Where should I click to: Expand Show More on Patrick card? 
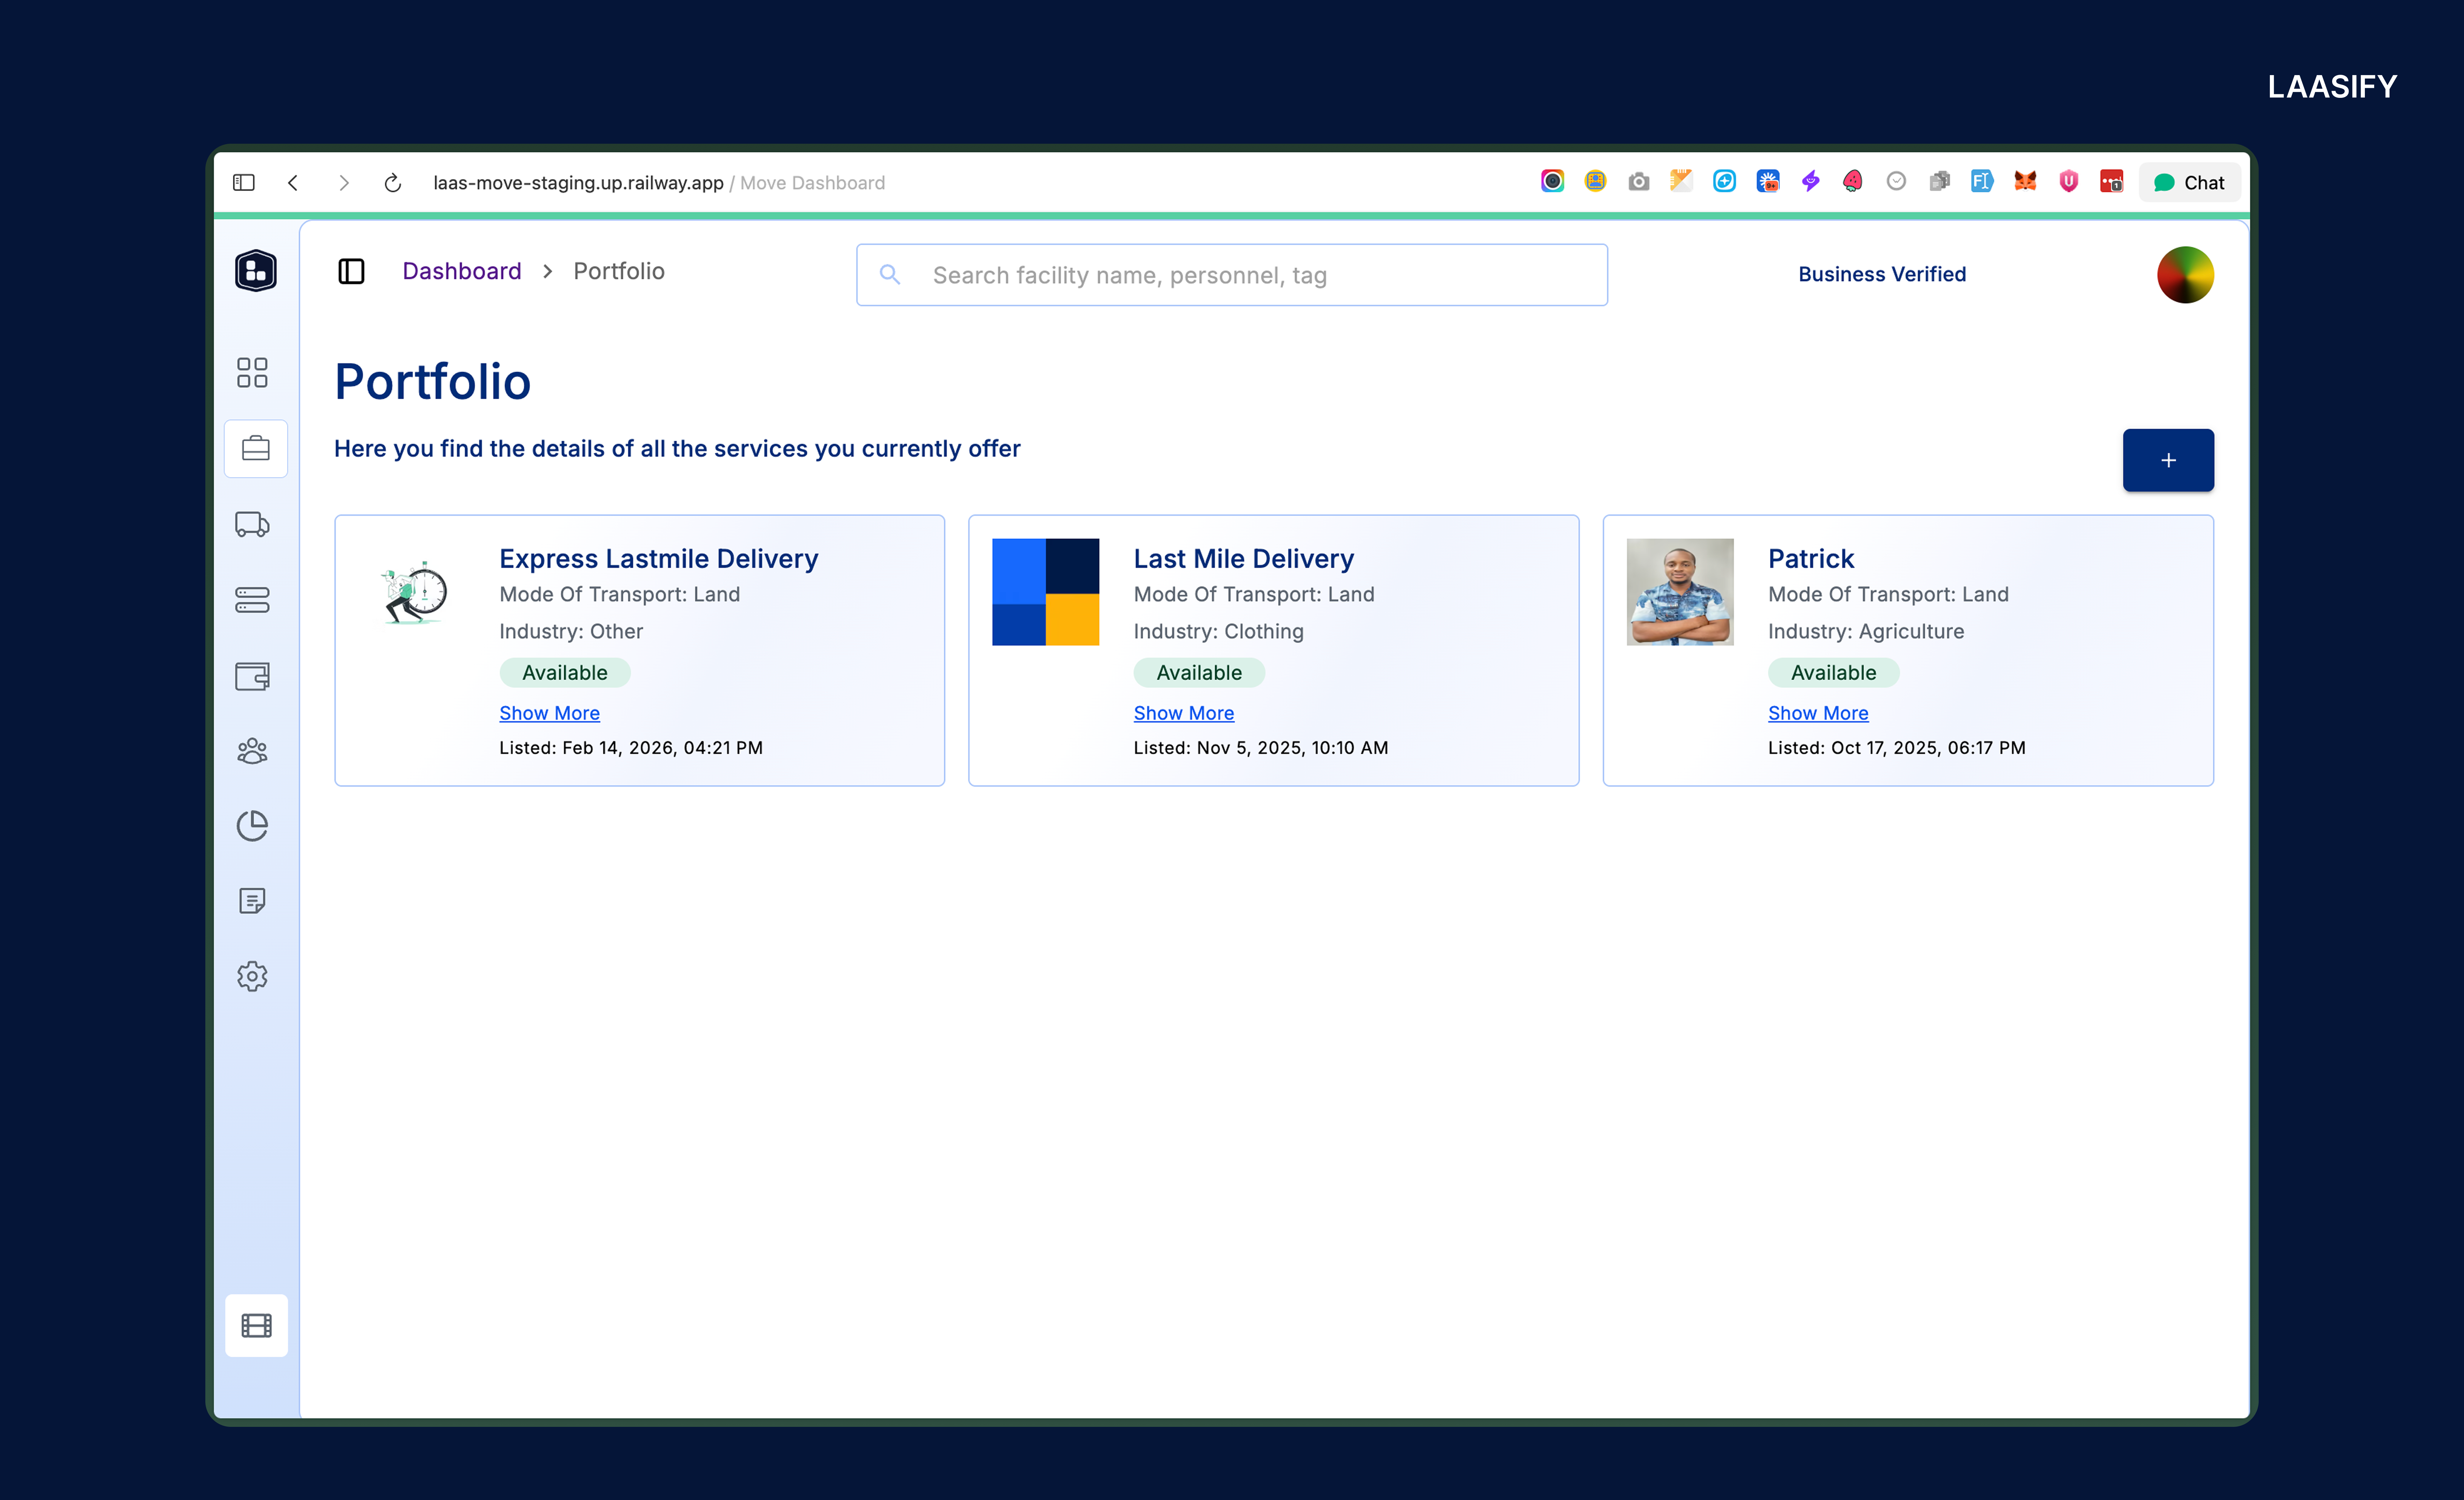(1817, 713)
